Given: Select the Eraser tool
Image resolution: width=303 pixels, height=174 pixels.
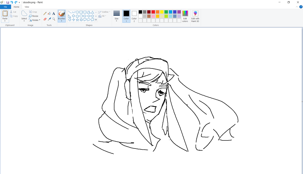Looking at the screenshot, I should (x=45, y=19).
